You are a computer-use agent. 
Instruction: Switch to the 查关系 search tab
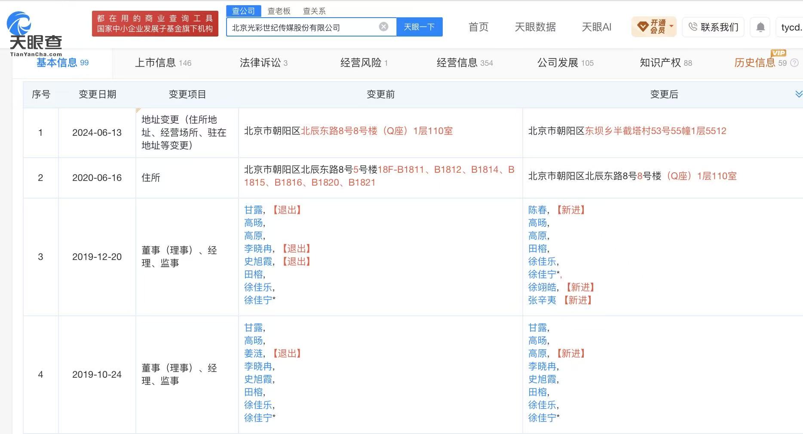(x=314, y=11)
